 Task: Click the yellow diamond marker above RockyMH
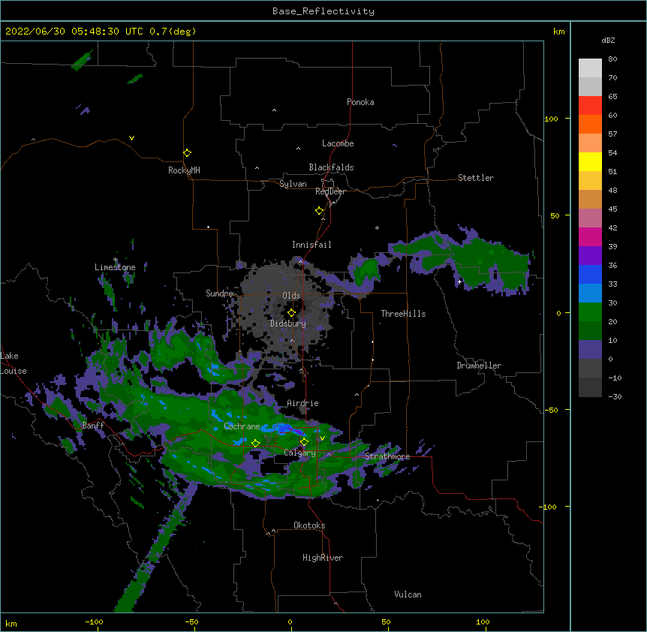[187, 152]
